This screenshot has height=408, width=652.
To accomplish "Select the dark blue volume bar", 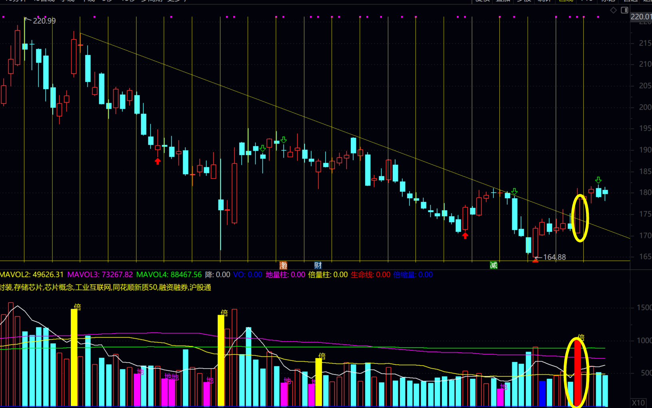I will coord(542,393).
